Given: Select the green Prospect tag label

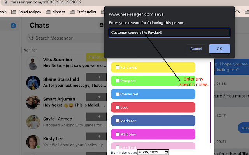Looking at the screenshot, I should [153, 81].
